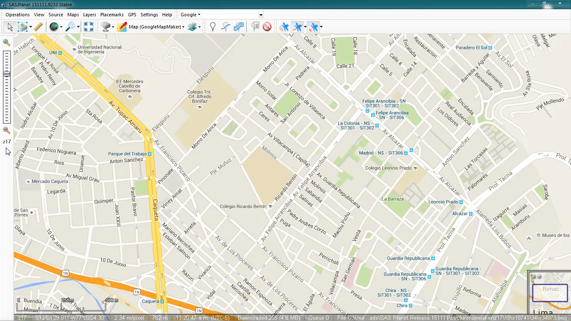Toggle the GPS track display icon

click(298, 27)
